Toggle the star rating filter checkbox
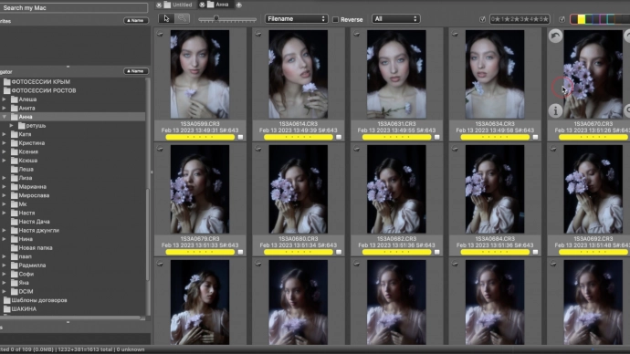Viewport: 630px width, 354px height. 483,19
